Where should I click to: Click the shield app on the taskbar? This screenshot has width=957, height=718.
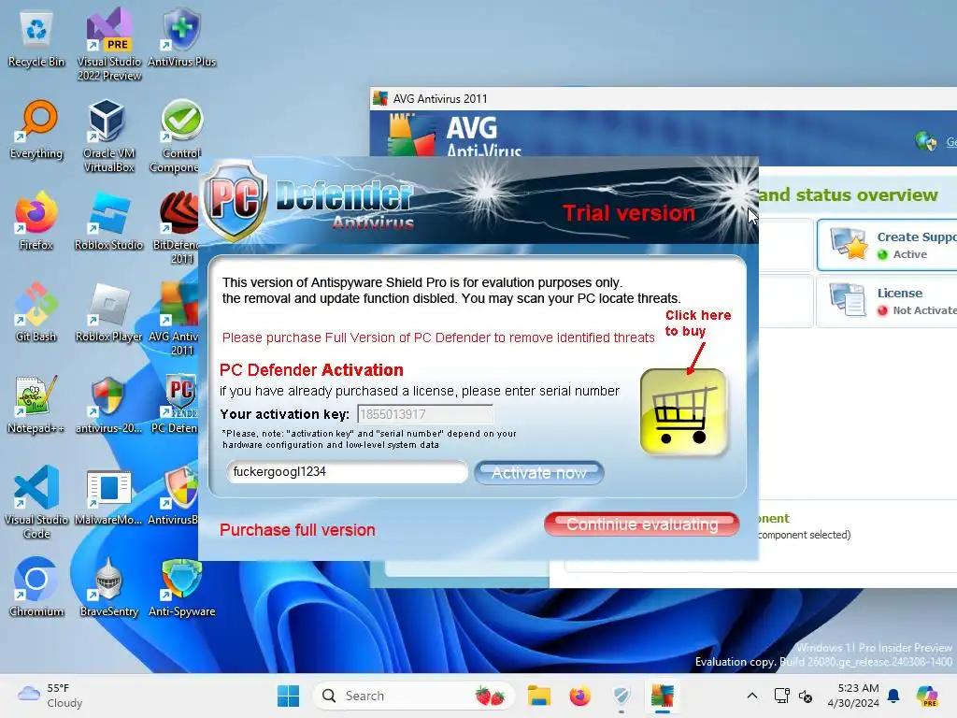coord(621,696)
